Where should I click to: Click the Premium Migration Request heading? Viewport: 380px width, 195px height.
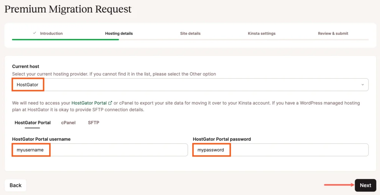(68, 9)
